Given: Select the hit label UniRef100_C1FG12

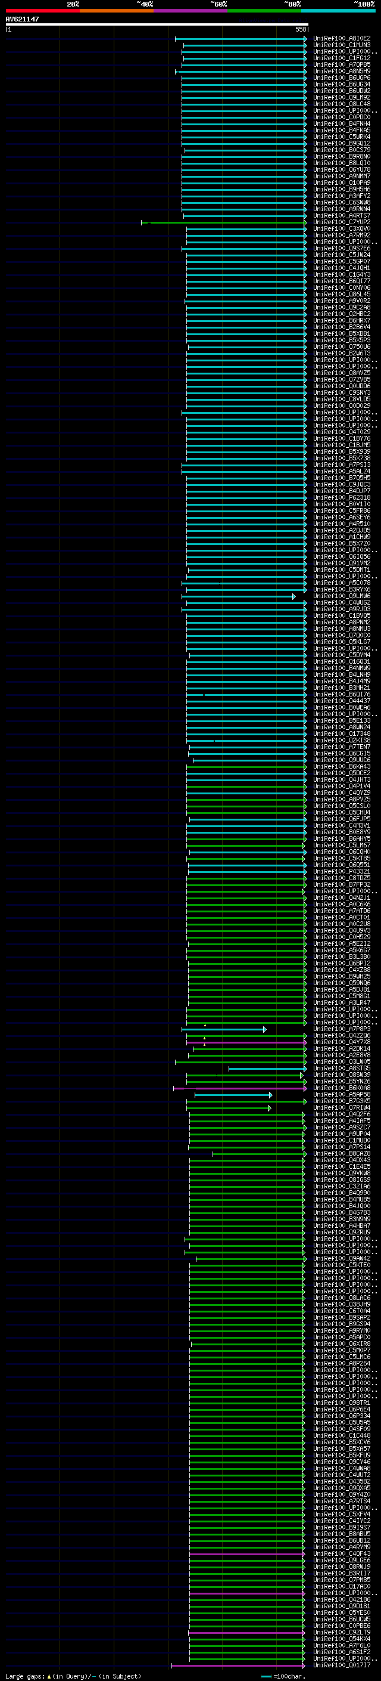Looking at the screenshot, I should pyautogui.click(x=342, y=58).
